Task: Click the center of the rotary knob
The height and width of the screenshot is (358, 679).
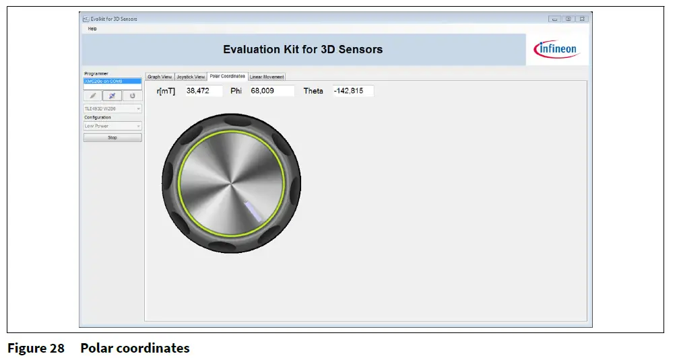Action: tap(231, 183)
